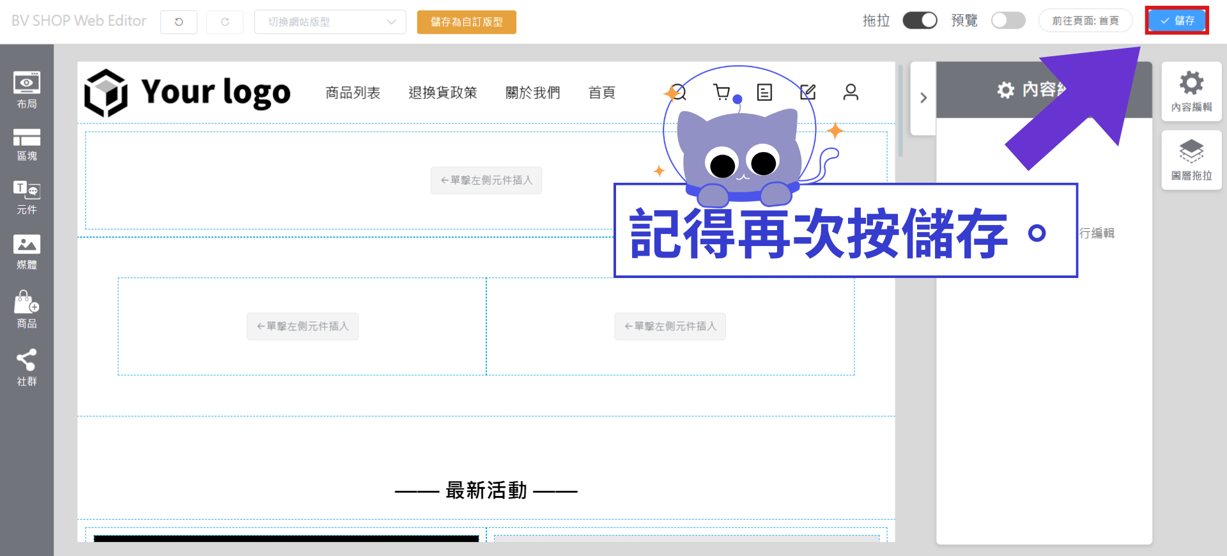Click the shopping cart icon in header
Viewport: 1227px width, 556px height.
pyautogui.click(x=722, y=93)
